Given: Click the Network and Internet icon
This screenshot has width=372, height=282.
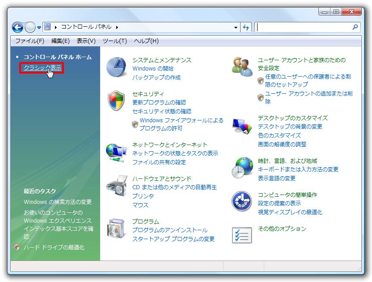Looking at the screenshot, I should (x=116, y=152).
